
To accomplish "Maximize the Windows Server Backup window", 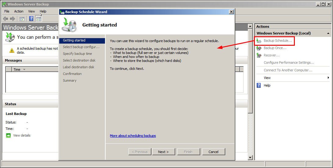I will (323, 4).
